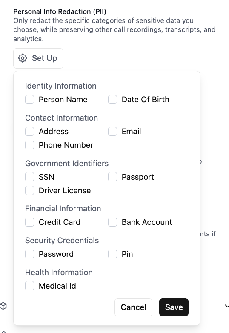The image size is (229, 333).
Task: Open the Set Up button
Action: (x=38, y=58)
